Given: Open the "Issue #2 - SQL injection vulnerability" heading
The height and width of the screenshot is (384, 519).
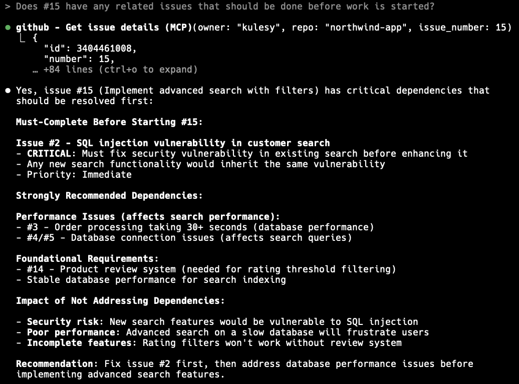Looking at the screenshot, I should click(173, 143).
